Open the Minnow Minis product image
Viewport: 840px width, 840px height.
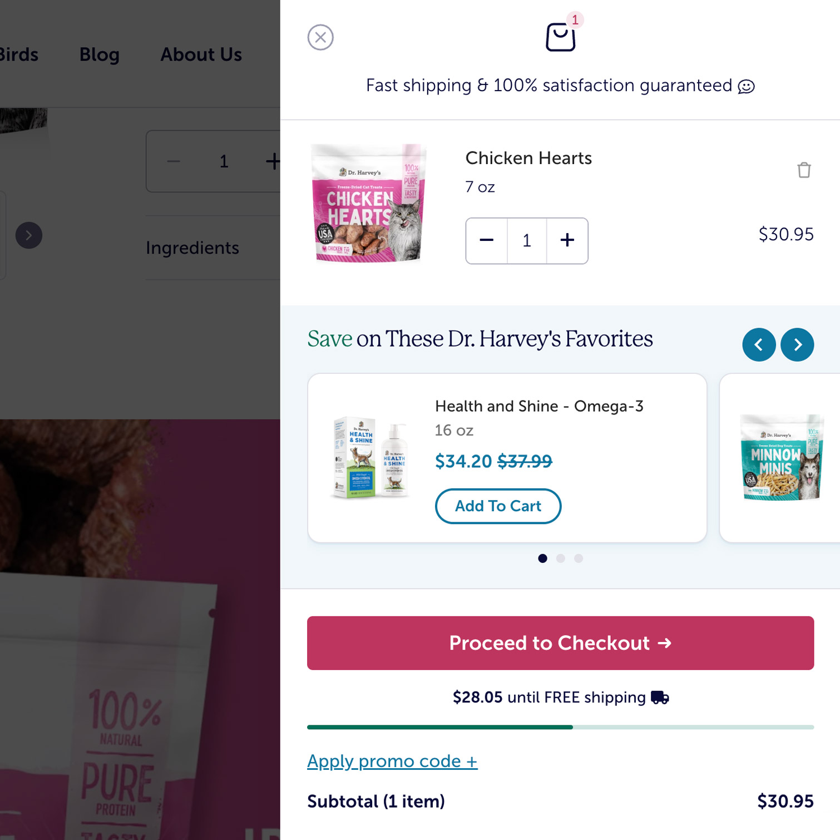click(782, 457)
